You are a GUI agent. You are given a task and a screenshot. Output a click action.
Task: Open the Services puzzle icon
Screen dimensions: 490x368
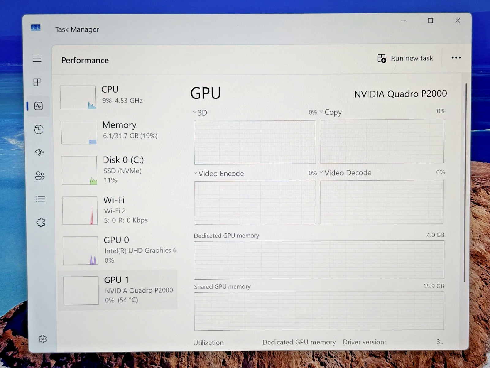(x=41, y=222)
